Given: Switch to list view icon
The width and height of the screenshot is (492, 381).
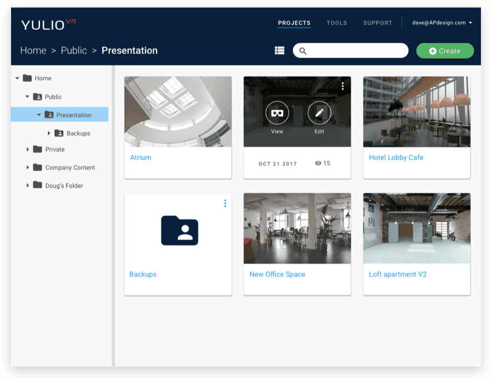Looking at the screenshot, I should (x=279, y=50).
